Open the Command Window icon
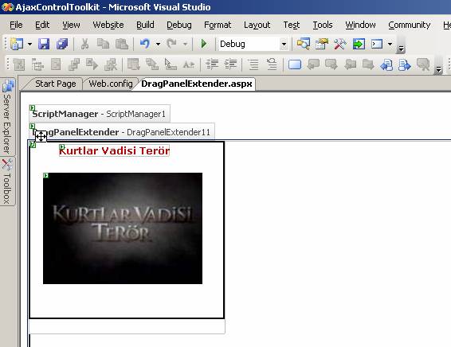The image size is (451, 347). [x=377, y=44]
